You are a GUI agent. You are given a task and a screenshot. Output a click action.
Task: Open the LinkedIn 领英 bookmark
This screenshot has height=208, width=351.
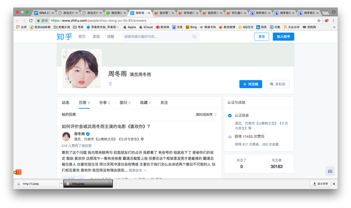tap(261, 27)
